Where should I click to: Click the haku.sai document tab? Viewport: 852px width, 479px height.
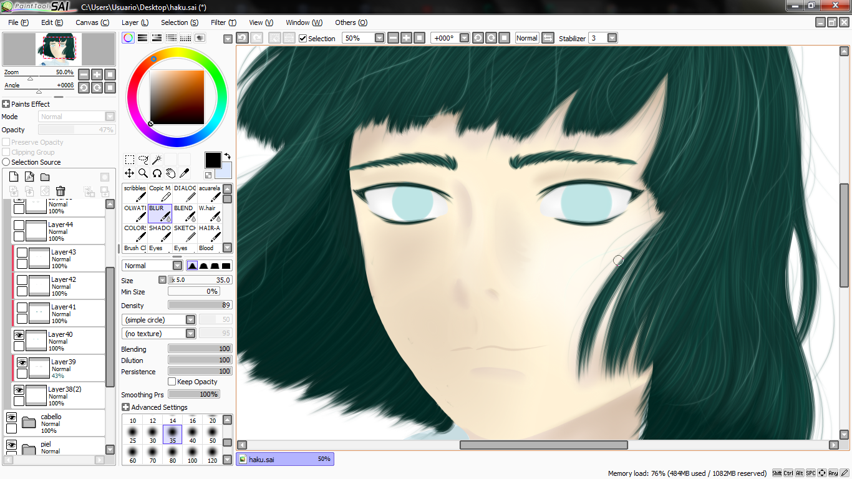point(285,459)
